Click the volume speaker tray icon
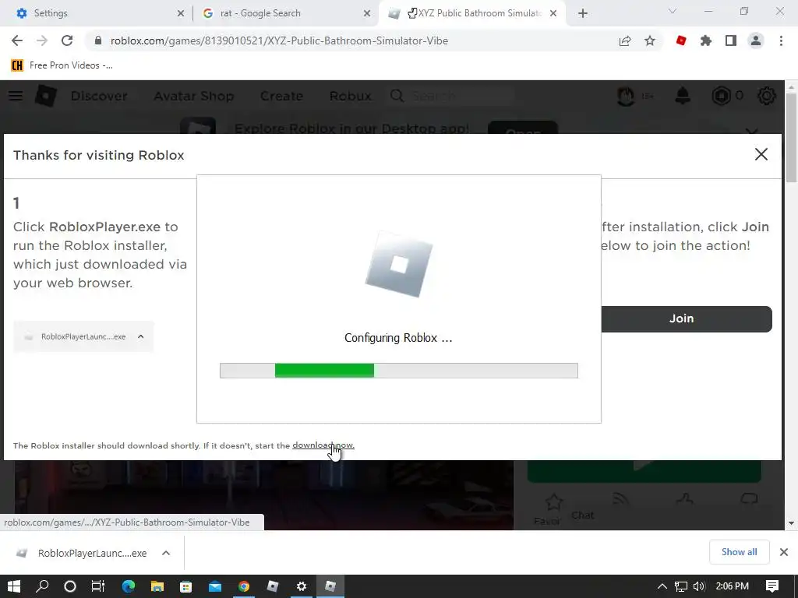Image resolution: width=798 pixels, height=598 pixels. [x=699, y=586]
